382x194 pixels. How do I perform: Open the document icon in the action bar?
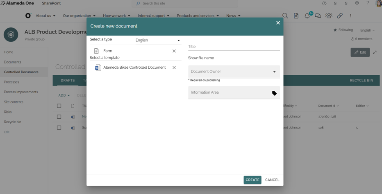click(x=296, y=16)
